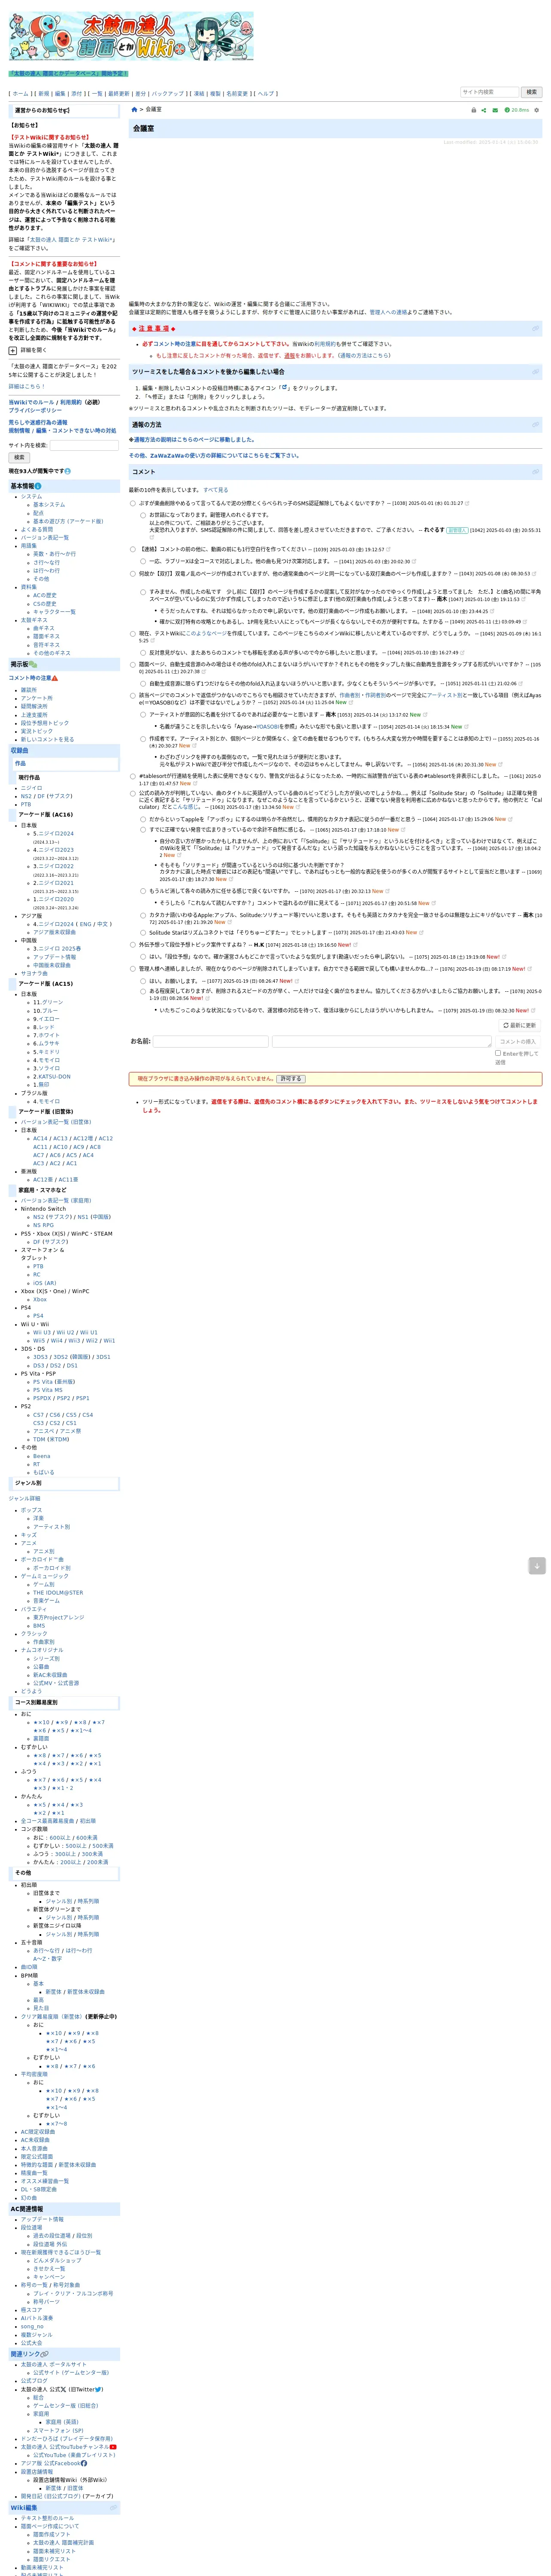Open the 段位予想用トピック link
The width and height of the screenshot is (551, 2576).
pyautogui.click(x=45, y=723)
